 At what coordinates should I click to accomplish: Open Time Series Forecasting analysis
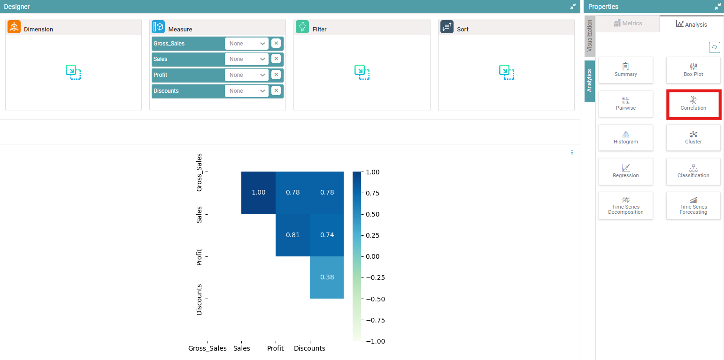point(693,206)
